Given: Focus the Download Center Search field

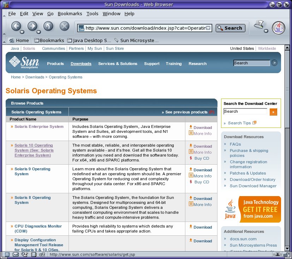Looking at the screenshot, I should coord(245,111).
